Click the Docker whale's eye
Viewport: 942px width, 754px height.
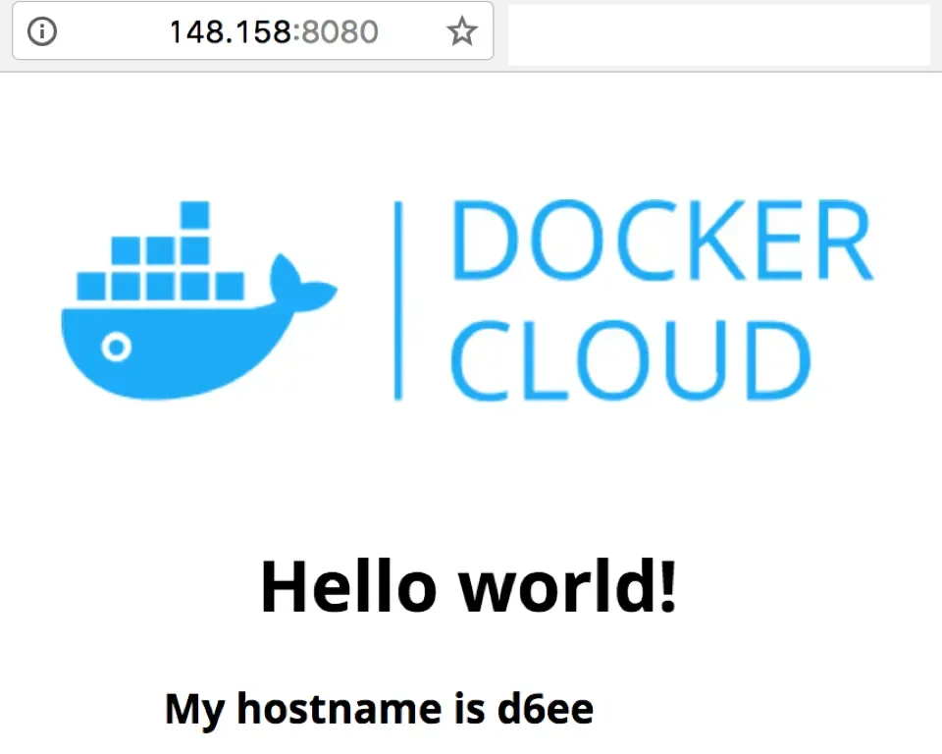pyautogui.click(x=117, y=349)
